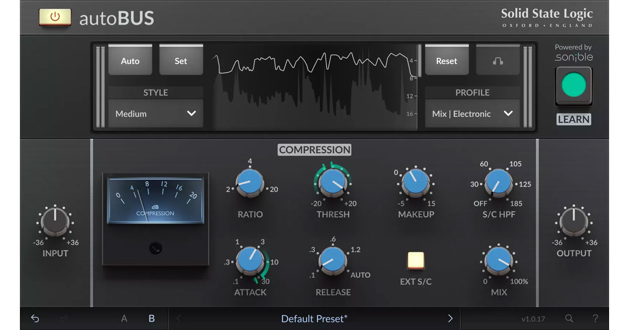This screenshot has width=629, height=330.
Task: Enable Auto mode button
Action: coord(130,61)
